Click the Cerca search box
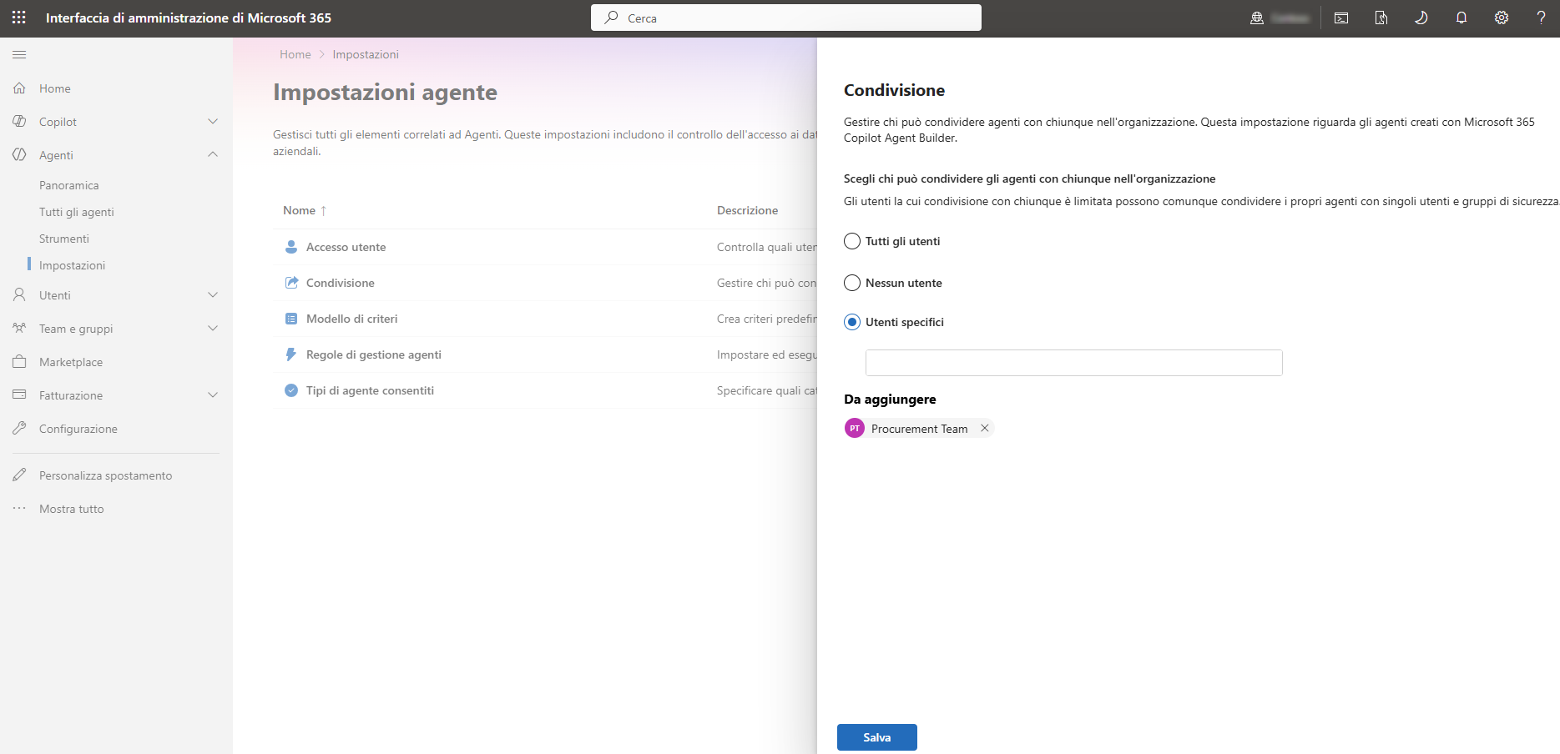This screenshot has width=1560, height=754. point(786,18)
